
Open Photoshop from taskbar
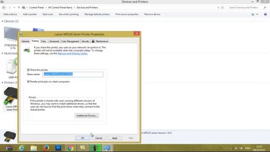coord(58,148)
